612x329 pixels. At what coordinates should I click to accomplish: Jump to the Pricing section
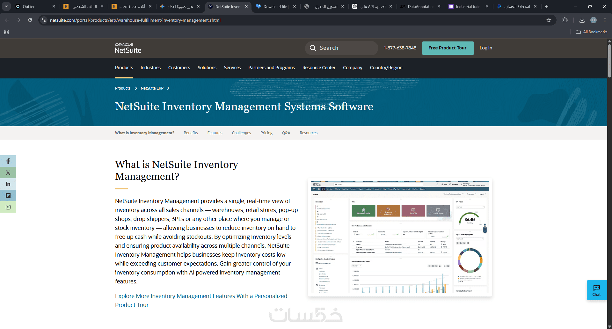266,133
